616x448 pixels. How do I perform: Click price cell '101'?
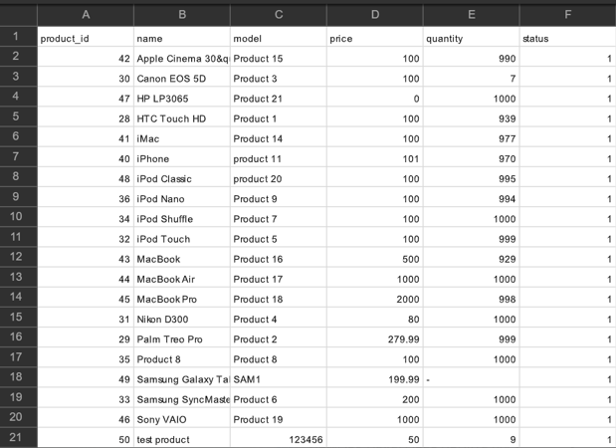click(375, 157)
